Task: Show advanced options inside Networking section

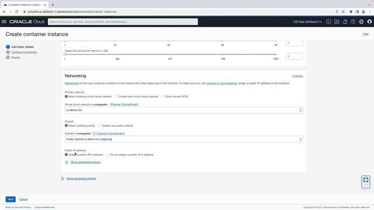Action: (x=85, y=162)
